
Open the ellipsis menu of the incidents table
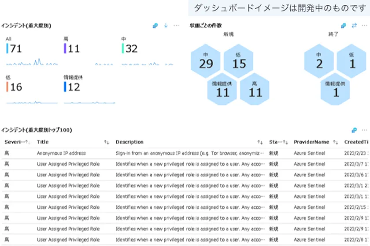(x=364, y=130)
